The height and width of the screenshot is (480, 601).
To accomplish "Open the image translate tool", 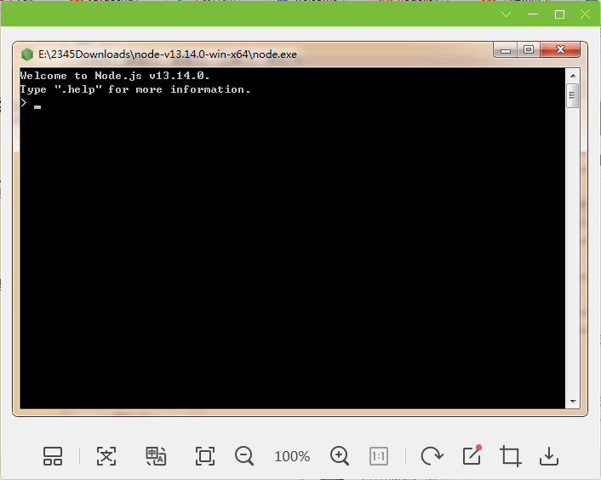I will (x=156, y=456).
